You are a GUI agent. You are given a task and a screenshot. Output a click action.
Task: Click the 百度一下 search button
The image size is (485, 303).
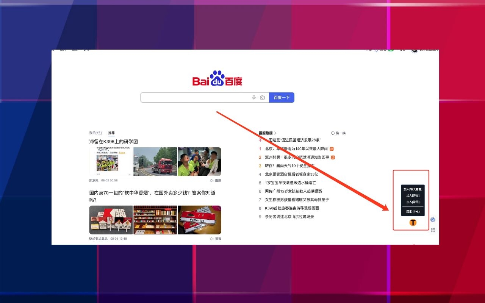tap(282, 98)
